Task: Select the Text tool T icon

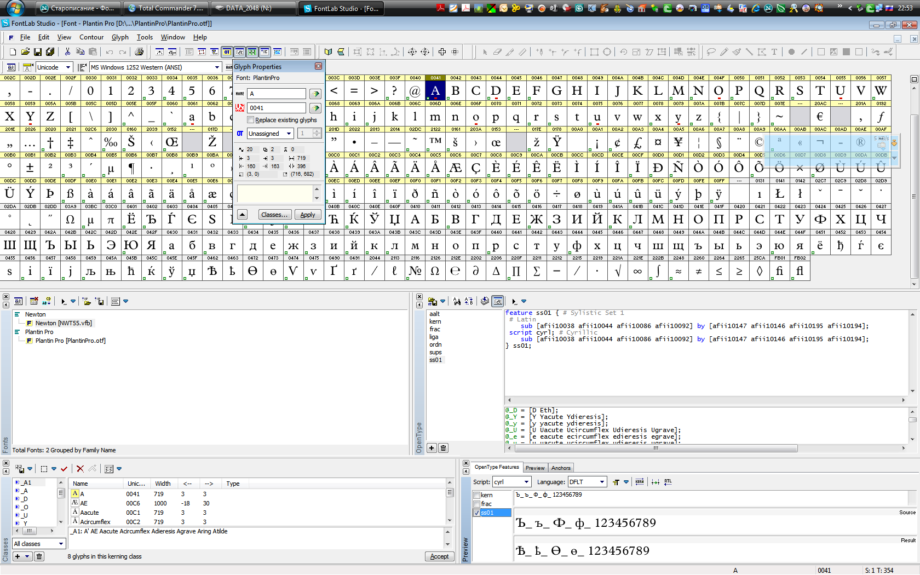Action: [774, 52]
